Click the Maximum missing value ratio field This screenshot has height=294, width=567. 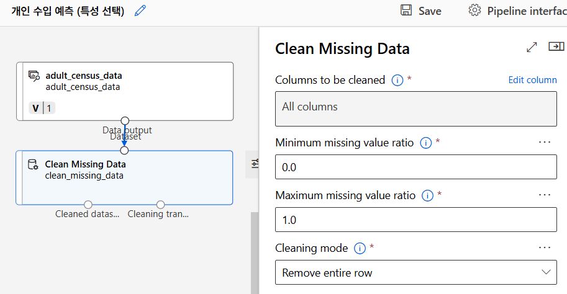click(416, 220)
